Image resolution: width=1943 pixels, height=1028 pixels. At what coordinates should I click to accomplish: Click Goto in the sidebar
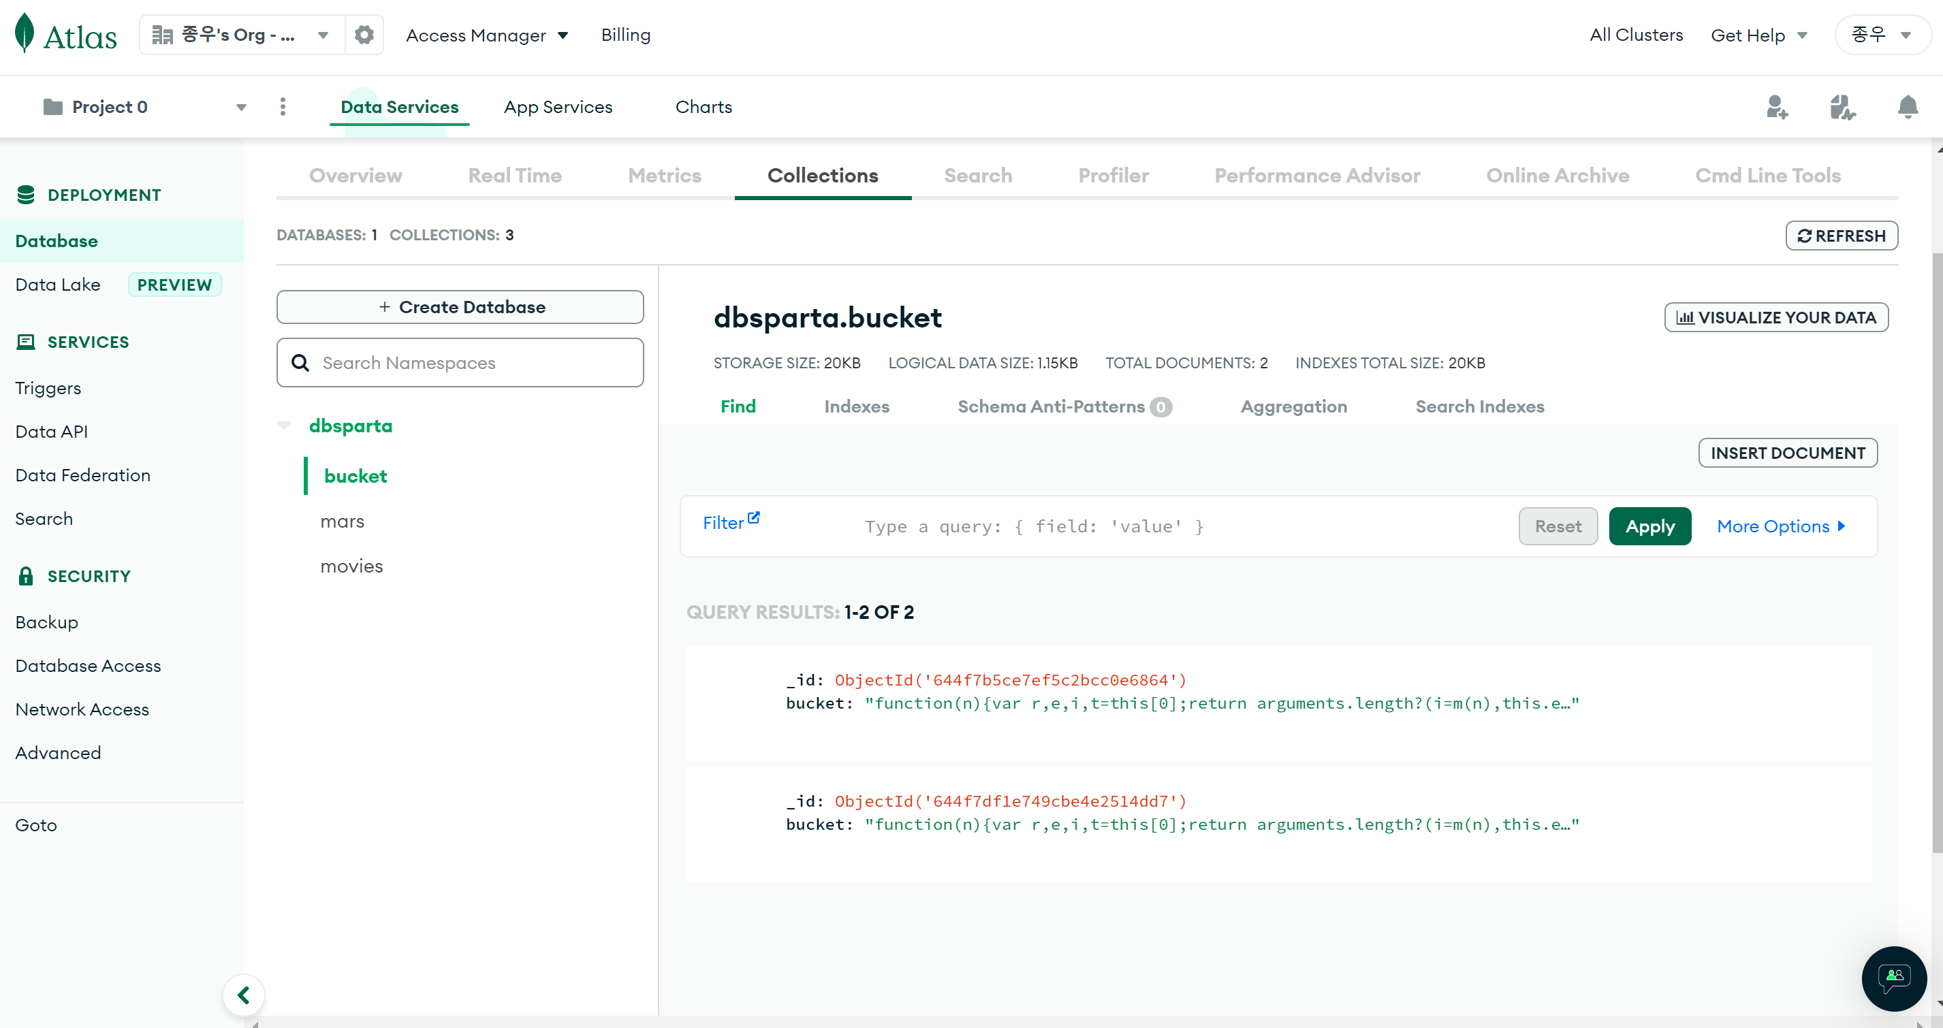(x=36, y=826)
